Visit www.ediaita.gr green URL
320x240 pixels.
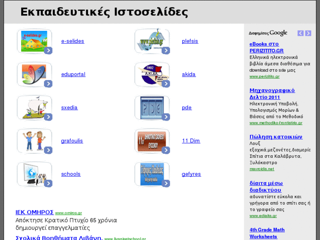(x=263, y=216)
